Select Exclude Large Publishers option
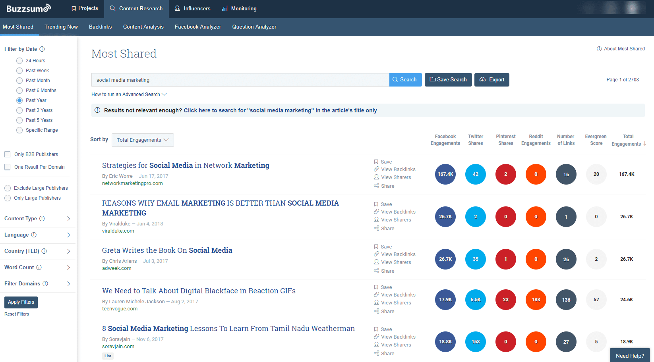The width and height of the screenshot is (654, 362). (8, 188)
